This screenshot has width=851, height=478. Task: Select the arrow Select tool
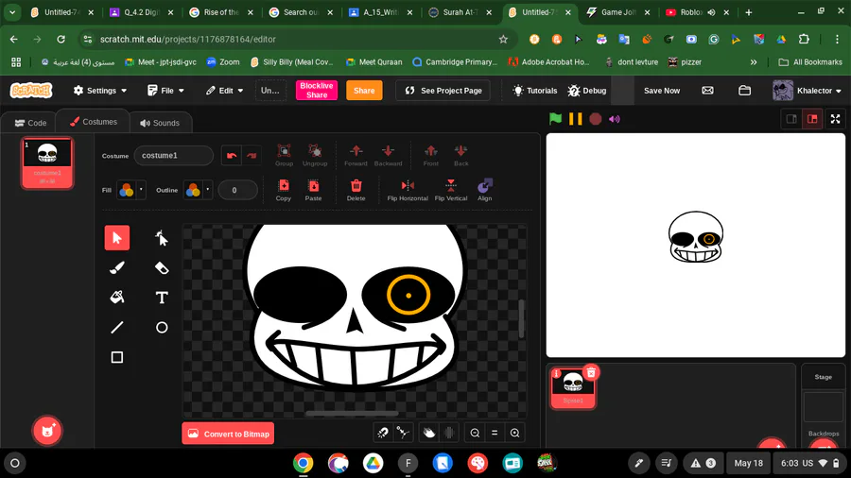(x=116, y=238)
